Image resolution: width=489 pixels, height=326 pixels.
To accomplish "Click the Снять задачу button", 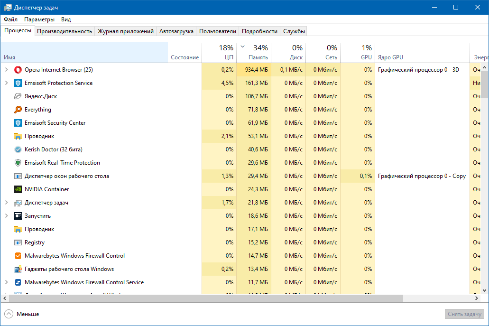I will coord(464,314).
